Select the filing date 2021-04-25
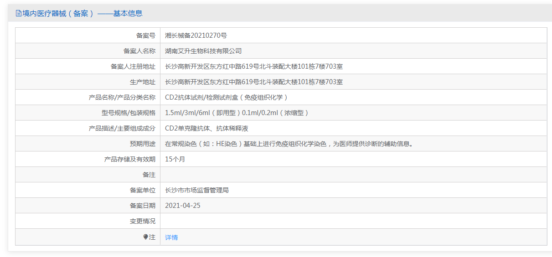 point(183,206)
